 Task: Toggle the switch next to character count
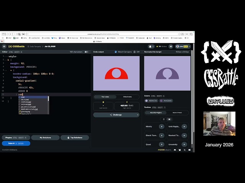[86, 52]
